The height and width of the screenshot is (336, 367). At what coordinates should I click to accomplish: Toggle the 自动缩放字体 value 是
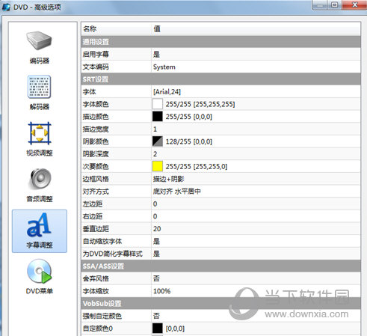pyautogui.click(x=156, y=241)
